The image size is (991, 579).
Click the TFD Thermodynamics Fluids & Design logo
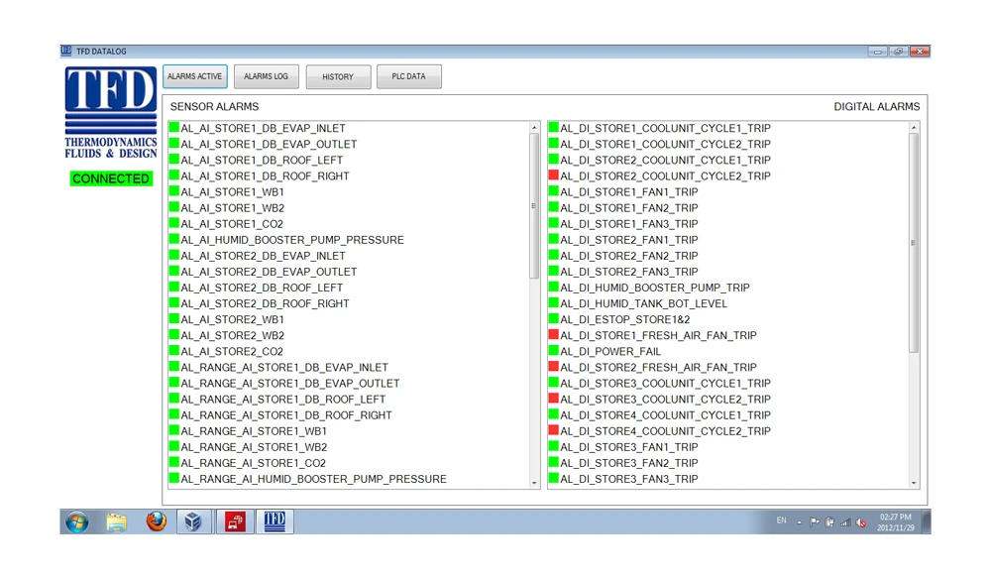[111, 113]
